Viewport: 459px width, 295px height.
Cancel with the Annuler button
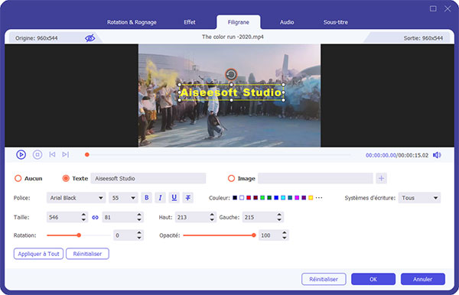(x=423, y=279)
